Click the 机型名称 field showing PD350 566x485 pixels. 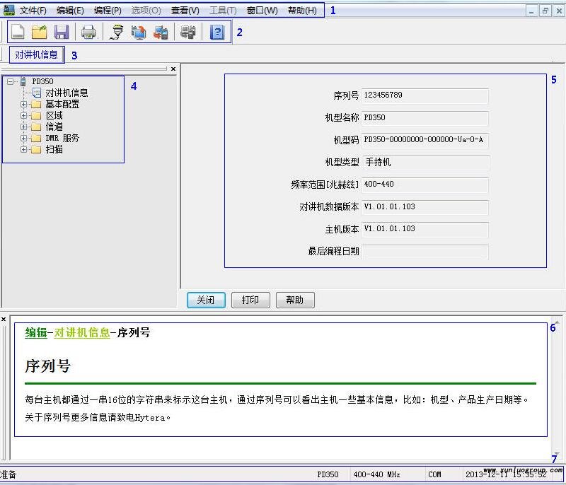(425, 118)
